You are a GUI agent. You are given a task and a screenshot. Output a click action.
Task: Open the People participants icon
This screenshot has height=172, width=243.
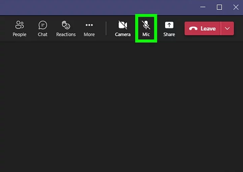(19, 25)
